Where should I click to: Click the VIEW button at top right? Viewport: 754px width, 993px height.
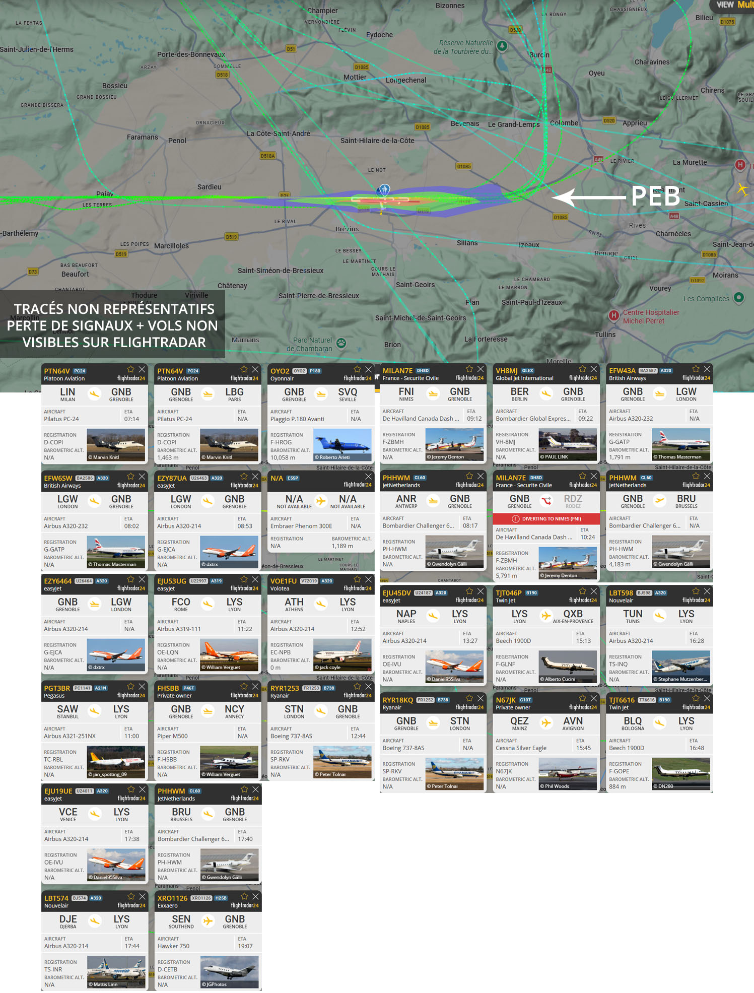tap(724, 5)
